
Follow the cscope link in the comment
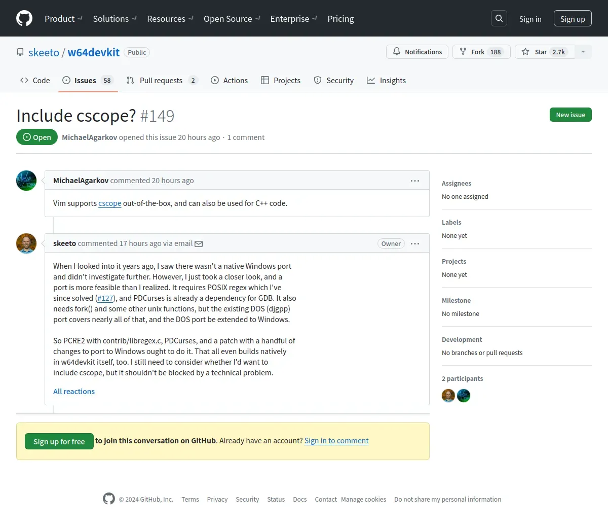110,203
